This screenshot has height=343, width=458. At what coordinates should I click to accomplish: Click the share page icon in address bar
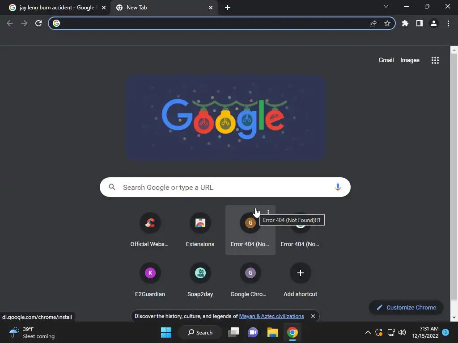pyautogui.click(x=373, y=23)
